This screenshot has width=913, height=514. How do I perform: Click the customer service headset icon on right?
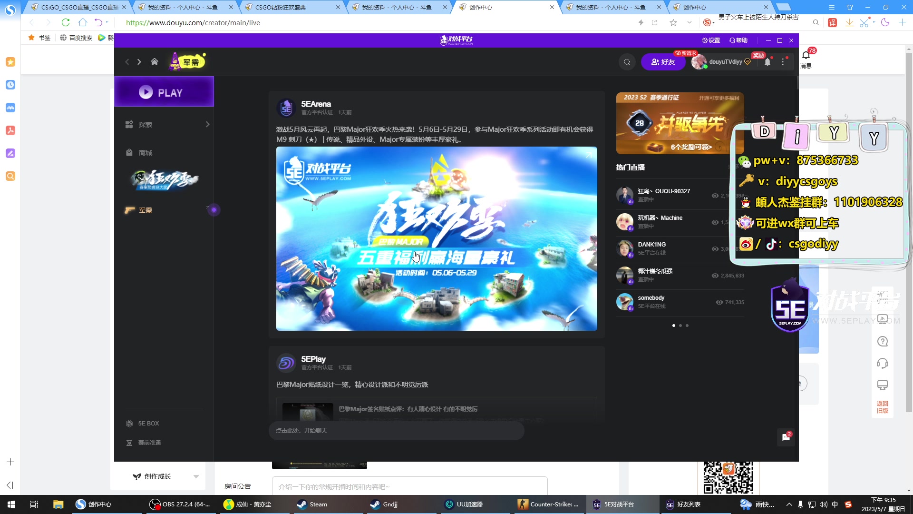click(883, 363)
